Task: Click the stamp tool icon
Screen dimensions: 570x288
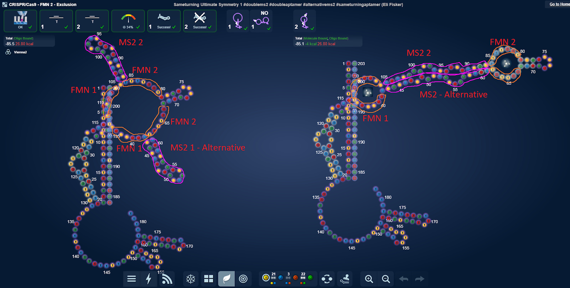Action: 344,279
